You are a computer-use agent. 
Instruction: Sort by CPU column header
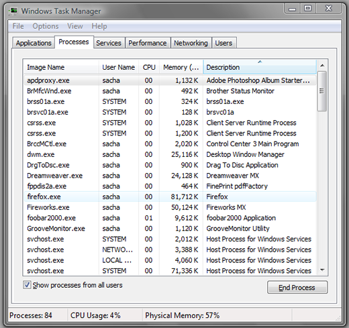tap(149, 67)
